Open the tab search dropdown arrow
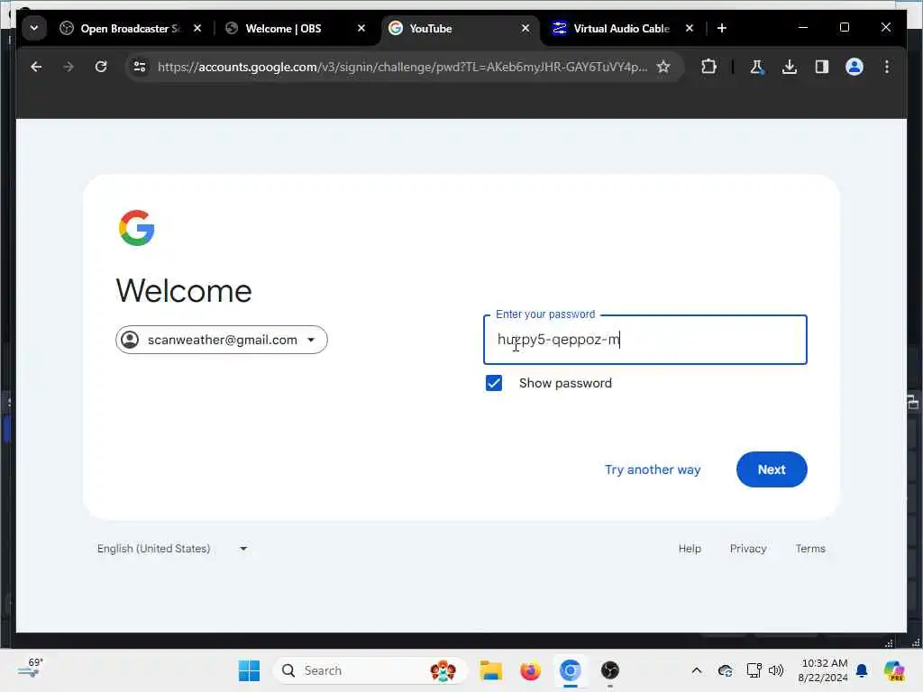Viewport: 923px width, 692px height. (34, 28)
